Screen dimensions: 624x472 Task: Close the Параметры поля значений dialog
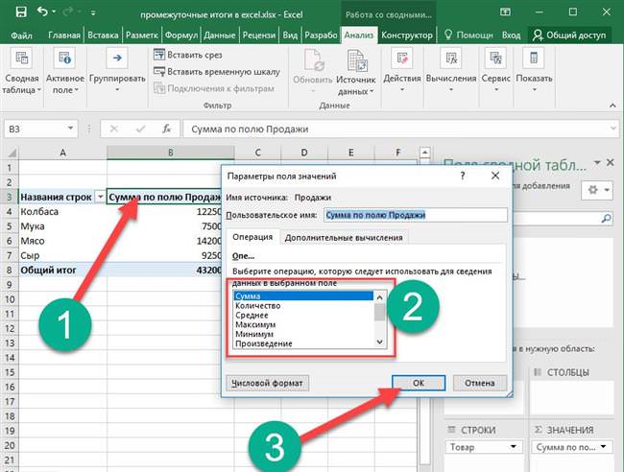click(x=495, y=176)
